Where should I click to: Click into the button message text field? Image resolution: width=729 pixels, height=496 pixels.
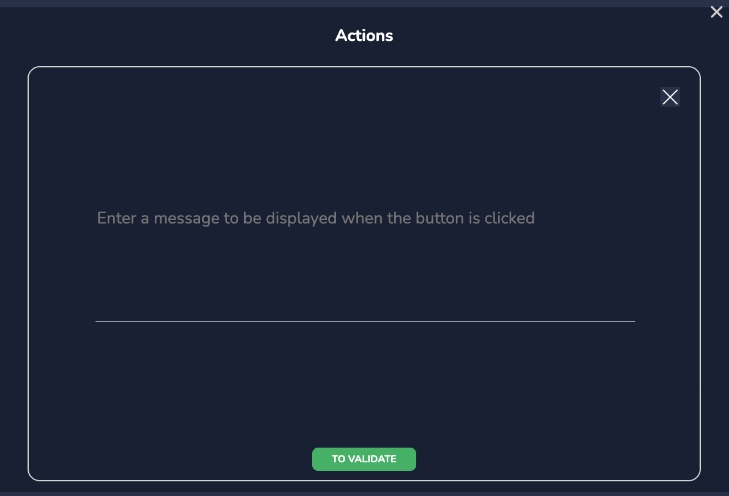[x=365, y=257]
